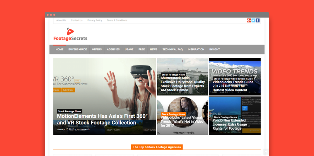Open the Privacy Policy link
The width and height of the screenshot is (314, 156).
tap(95, 20)
